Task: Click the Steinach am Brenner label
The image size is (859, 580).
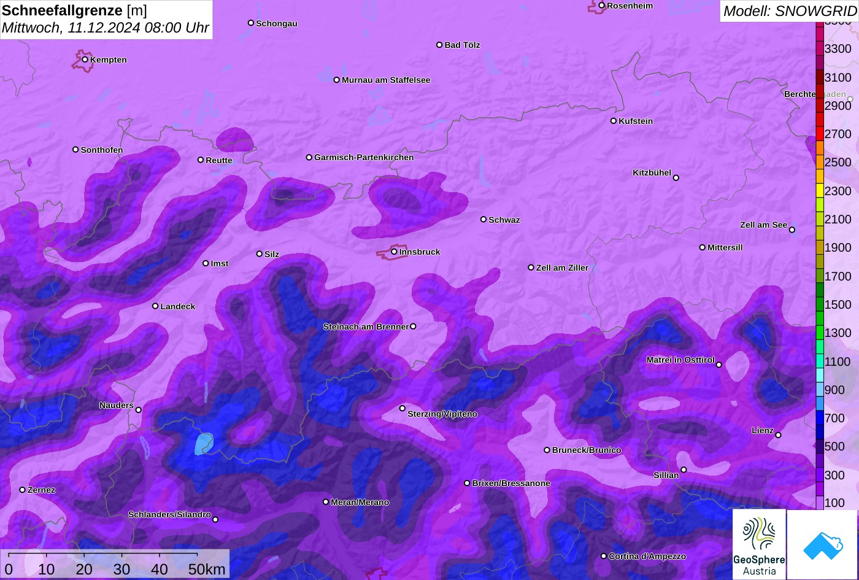Action: tap(366, 327)
